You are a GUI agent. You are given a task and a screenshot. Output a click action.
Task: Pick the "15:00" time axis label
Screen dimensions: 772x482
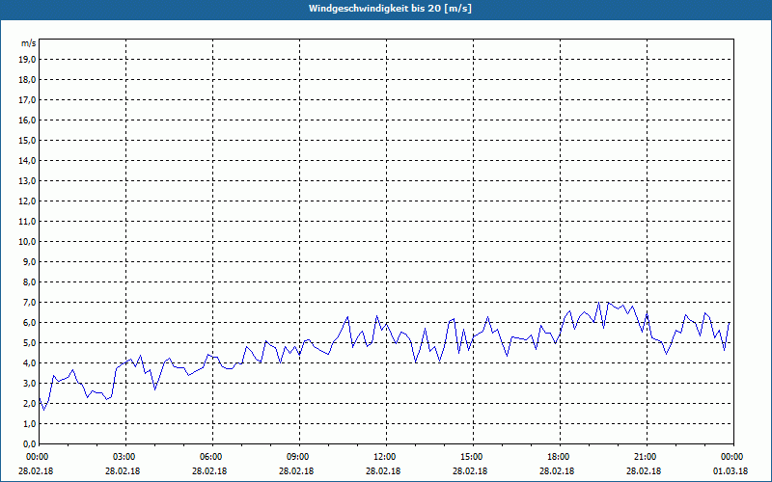coord(472,457)
